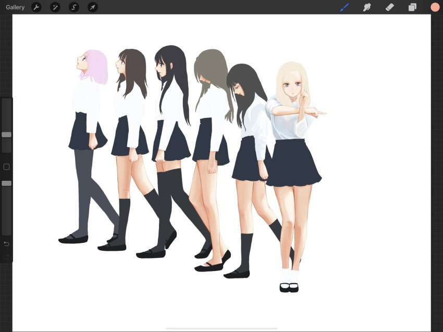Screen dimensions: 443x332
Task: Click the horizontal scroll indicator below the canvas
Action: [x=221, y=327]
